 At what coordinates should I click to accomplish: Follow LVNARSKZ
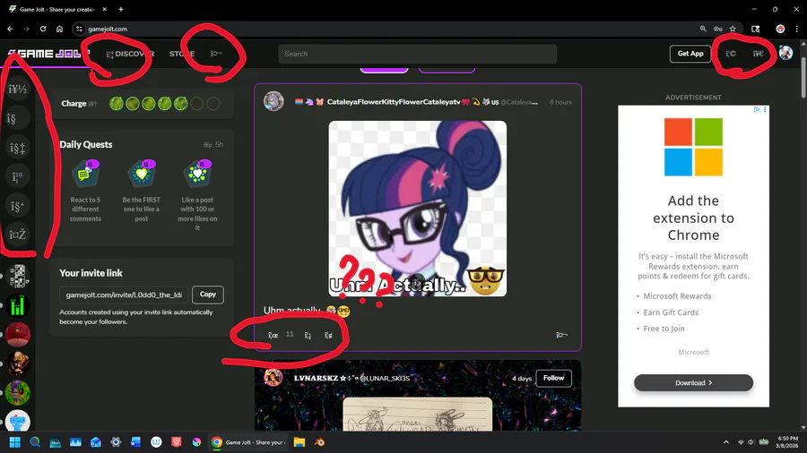pyautogui.click(x=554, y=378)
